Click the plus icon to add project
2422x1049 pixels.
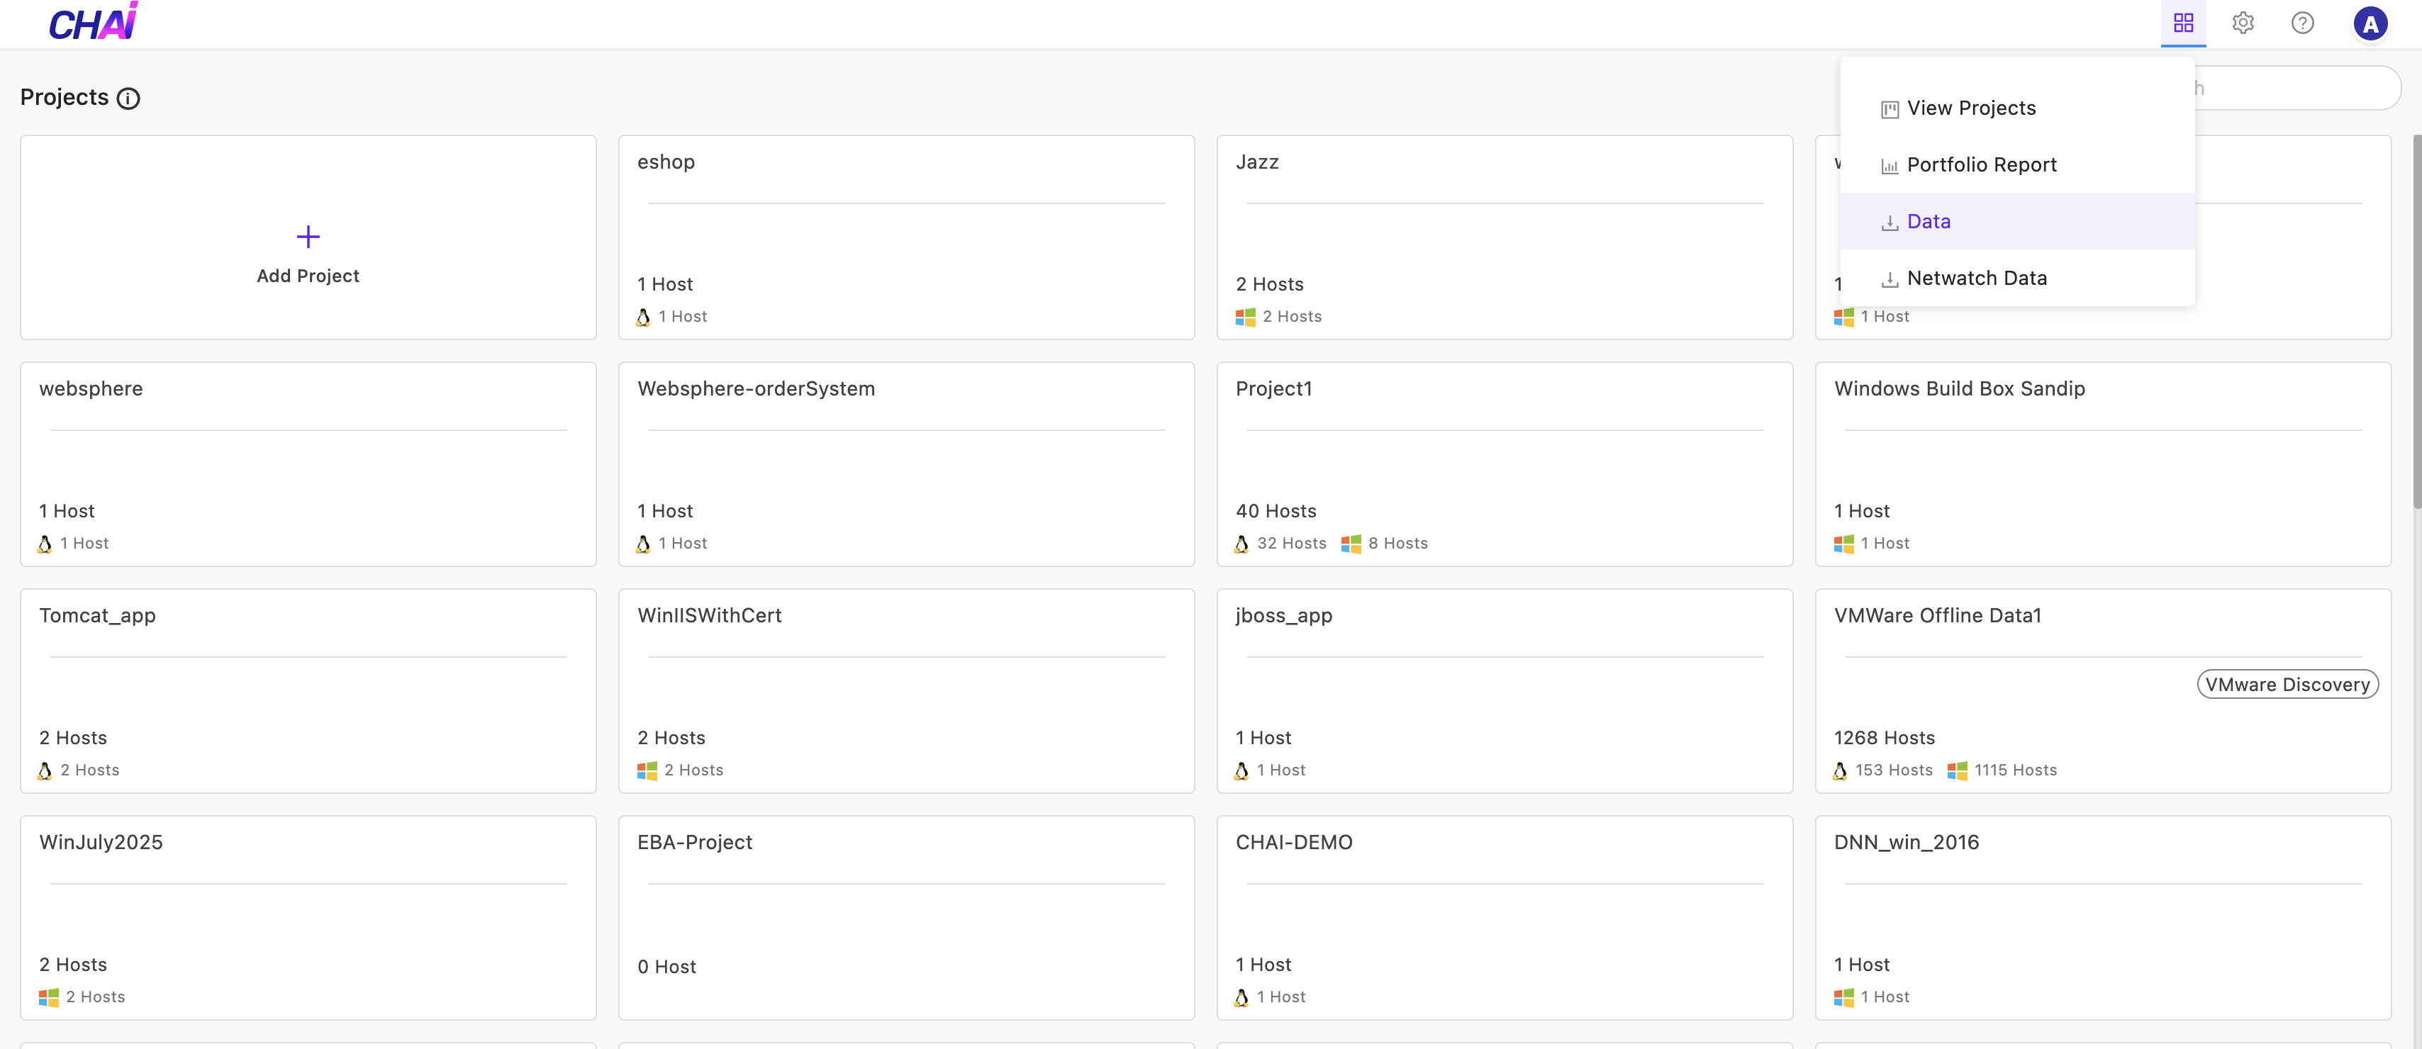point(308,236)
